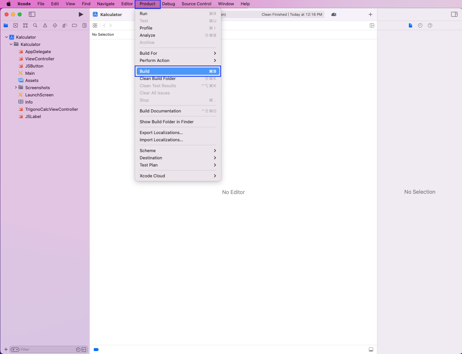Go forward with the right chevron
The width and height of the screenshot is (462, 354).
[x=110, y=25]
